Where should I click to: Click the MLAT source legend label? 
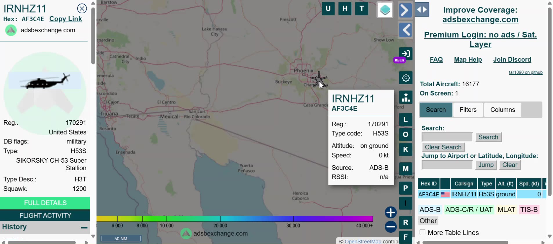point(506,210)
